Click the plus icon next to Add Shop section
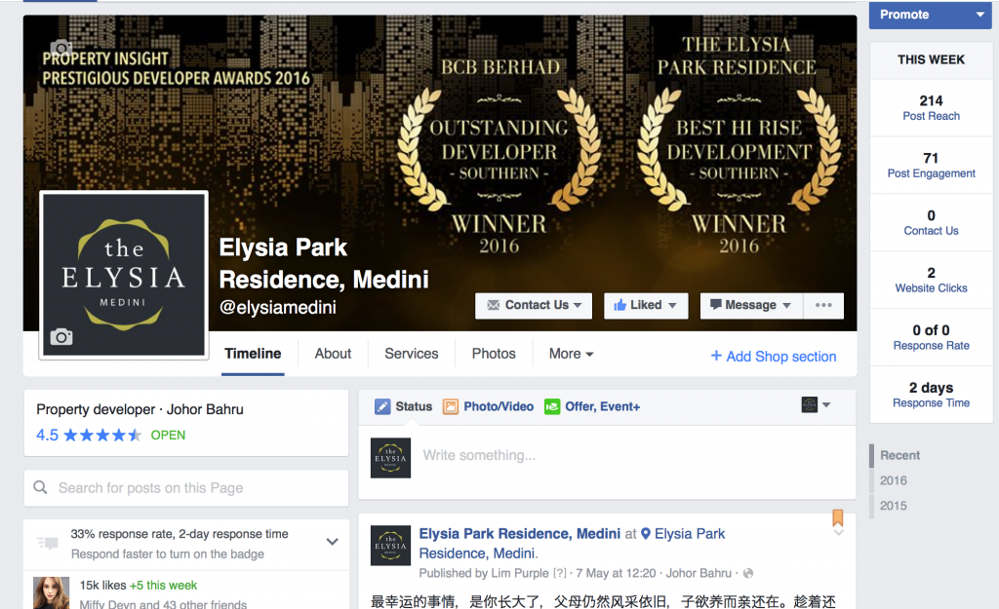 [716, 356]
